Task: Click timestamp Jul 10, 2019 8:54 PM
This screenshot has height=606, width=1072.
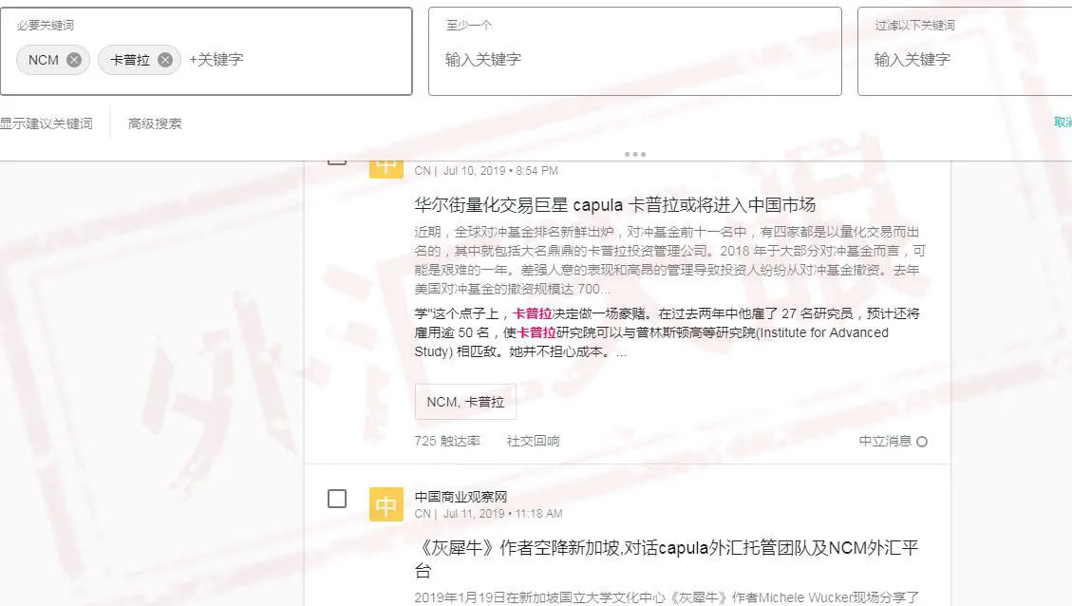Action: click(x=500, y=170)
